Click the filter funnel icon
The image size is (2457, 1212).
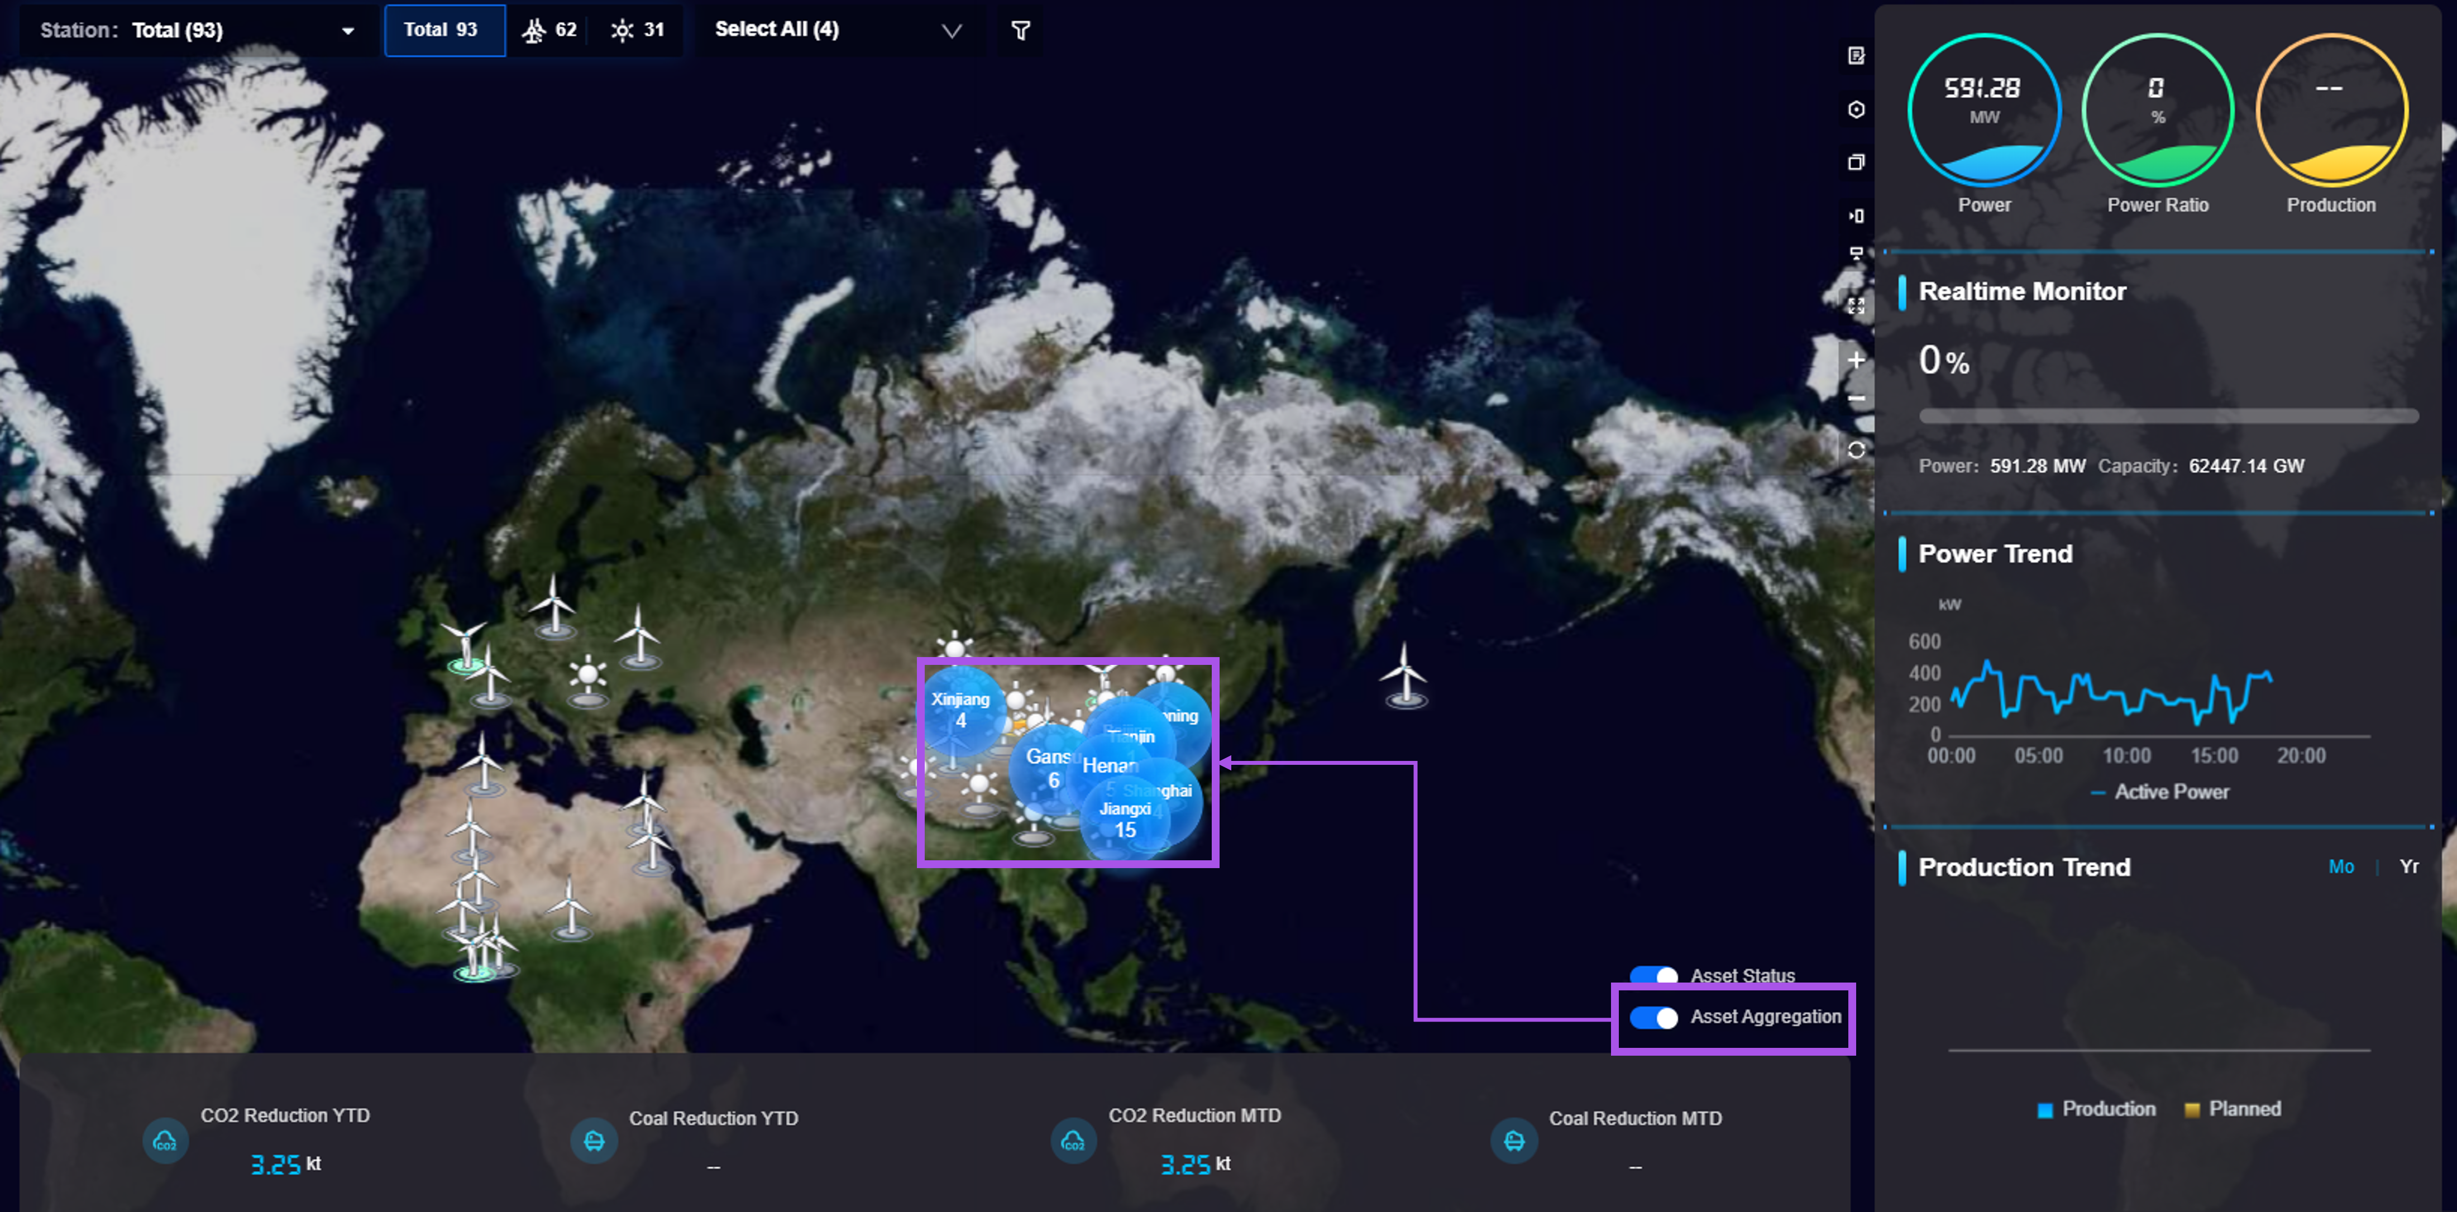pyautogui.click(x=1020, y=31)
